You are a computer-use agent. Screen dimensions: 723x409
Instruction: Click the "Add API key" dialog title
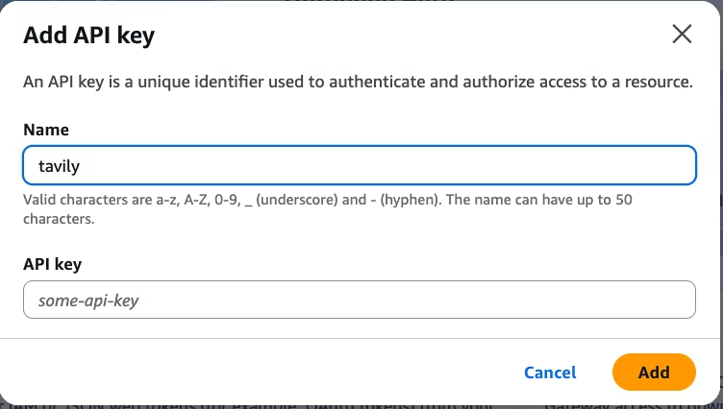88,36
